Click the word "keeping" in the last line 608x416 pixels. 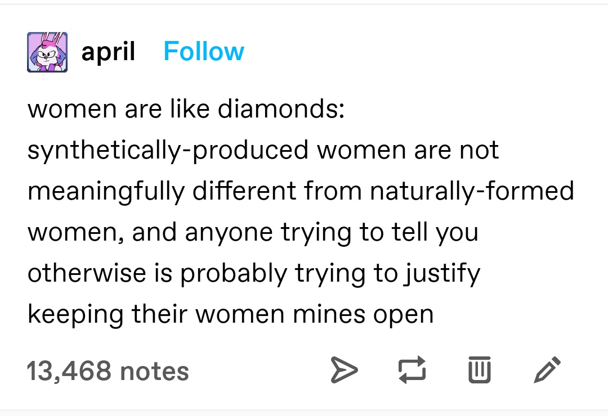(x=75, y=314)
